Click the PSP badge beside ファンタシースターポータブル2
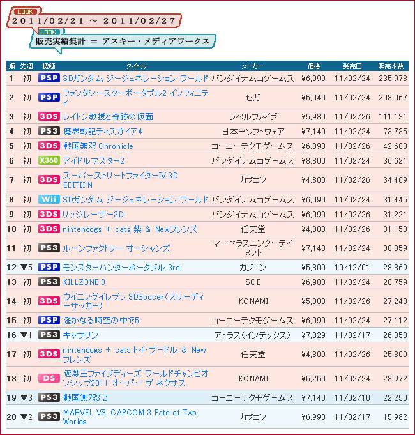Viewport: 415px width, 435px height. pos(49,97)
